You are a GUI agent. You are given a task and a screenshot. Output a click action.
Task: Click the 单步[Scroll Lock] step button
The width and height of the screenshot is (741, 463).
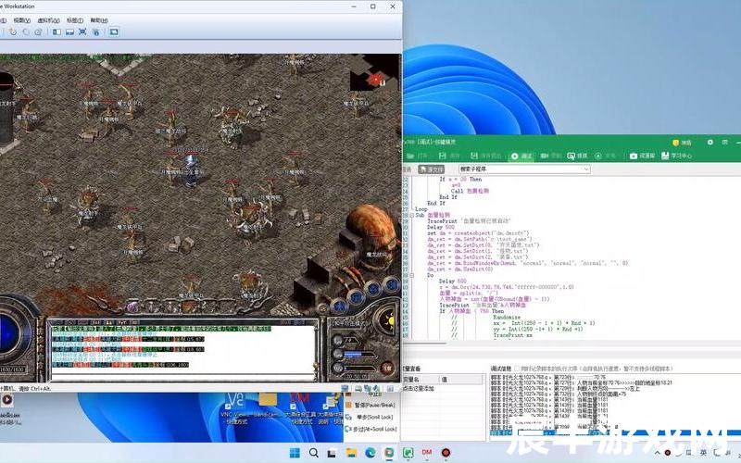(370, 418)
